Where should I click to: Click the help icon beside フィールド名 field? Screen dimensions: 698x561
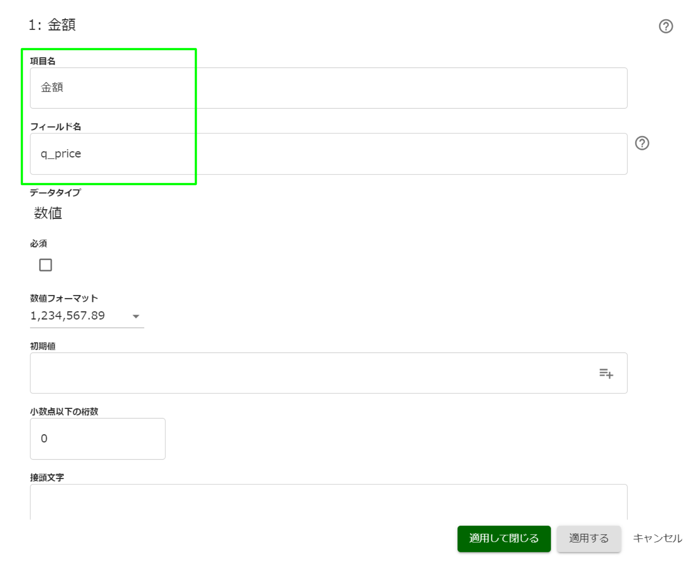click(x=643, y=144)
